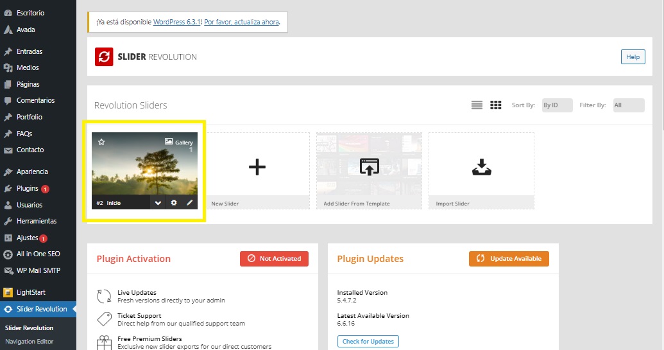Open the Sort By dropdown
Viewport: 664px width, 350px height.
point(557,105)
